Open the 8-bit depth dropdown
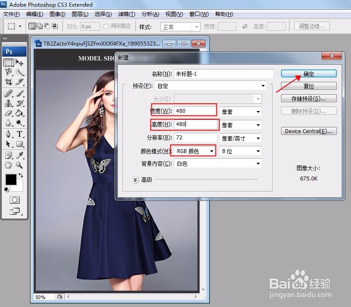The width and height of the screenshot is (351, 307). [x=240, y=151]
